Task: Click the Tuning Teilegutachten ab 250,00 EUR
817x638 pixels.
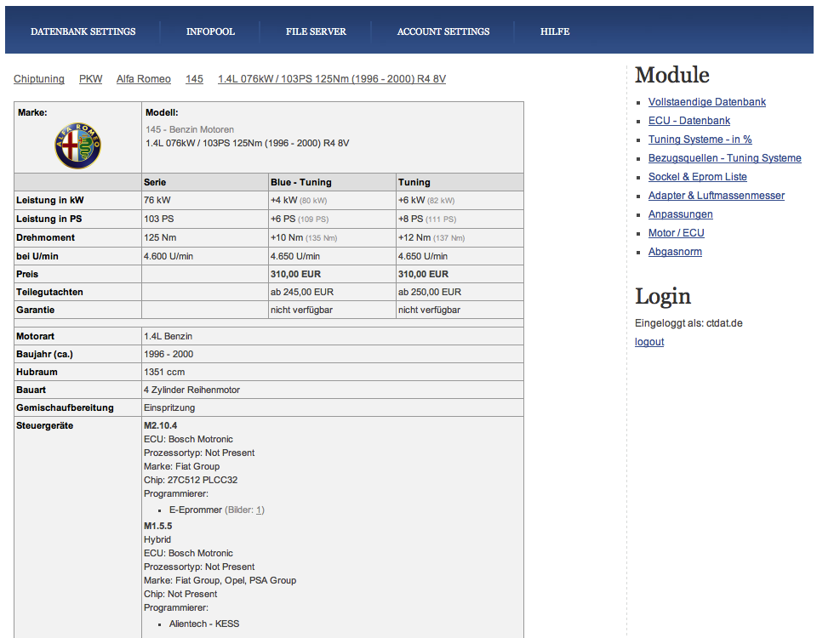Action: click(x=430, y=292)
